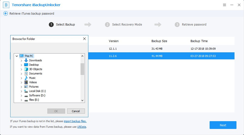Collapse the This PC tree node
The width and height of the screenshot is (244, 135).
[x=17, y=56]
